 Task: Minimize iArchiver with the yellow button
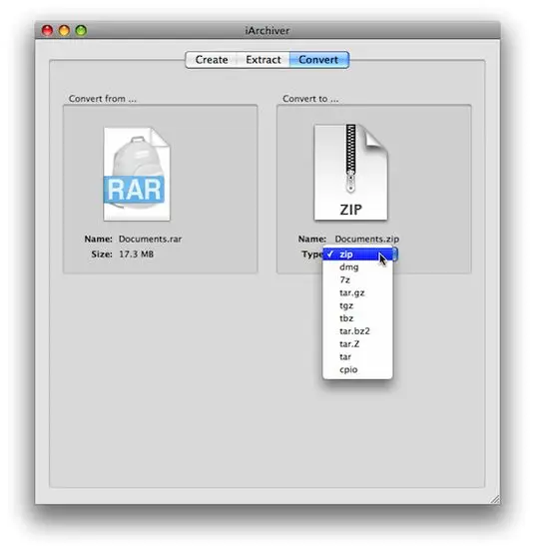64,31
